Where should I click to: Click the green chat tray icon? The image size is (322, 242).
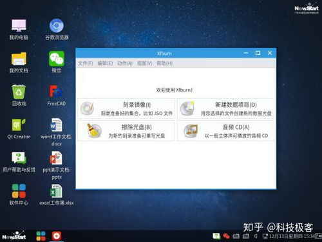click(216, 236)
